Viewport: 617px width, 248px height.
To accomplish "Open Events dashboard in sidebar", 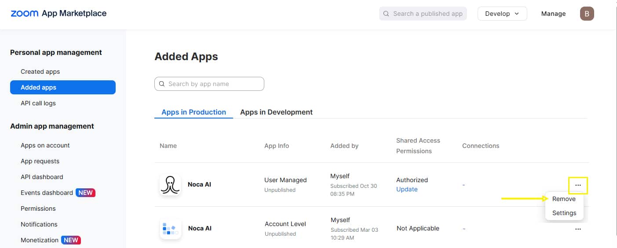I will coord(47,193).
